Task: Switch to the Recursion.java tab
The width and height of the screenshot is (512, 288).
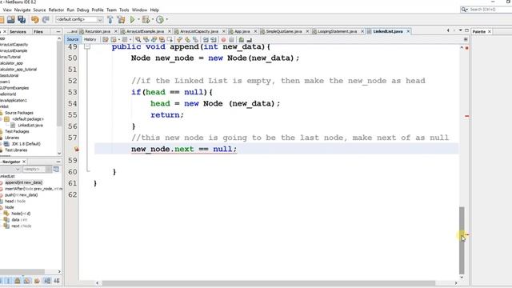Action: point(98,31)
